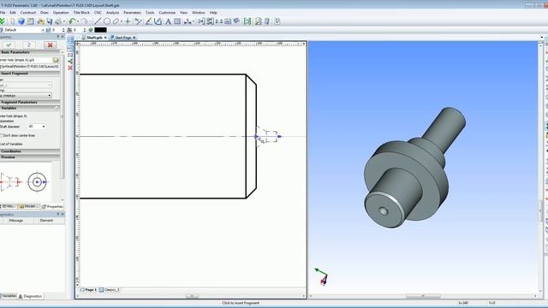The image size is (548, 308).
Task: Collapse the Preview section
Action: click(30, 157)
